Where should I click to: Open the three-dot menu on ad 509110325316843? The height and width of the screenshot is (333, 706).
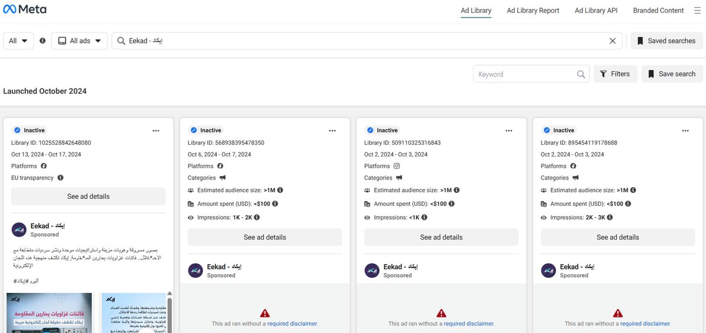coord(509,131)
